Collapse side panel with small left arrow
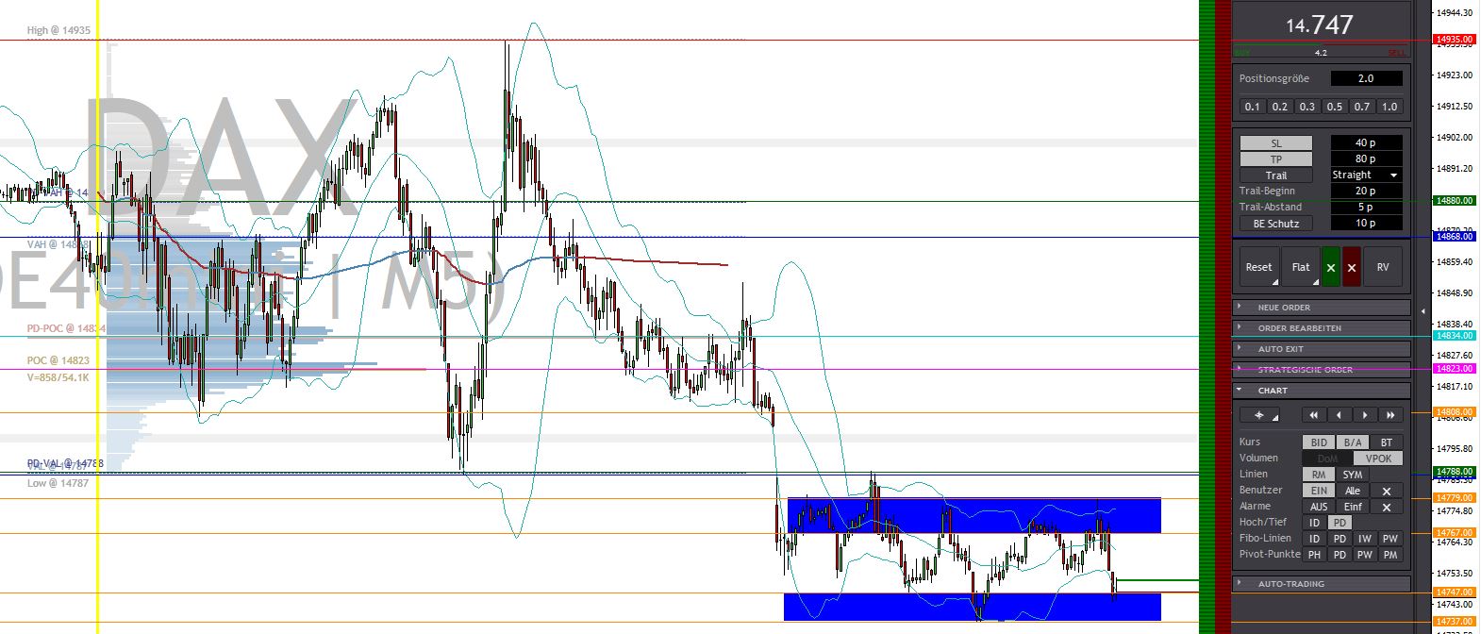 1423,310
